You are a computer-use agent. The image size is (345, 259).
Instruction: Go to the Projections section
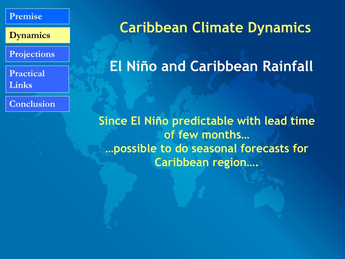coord(37,54)
